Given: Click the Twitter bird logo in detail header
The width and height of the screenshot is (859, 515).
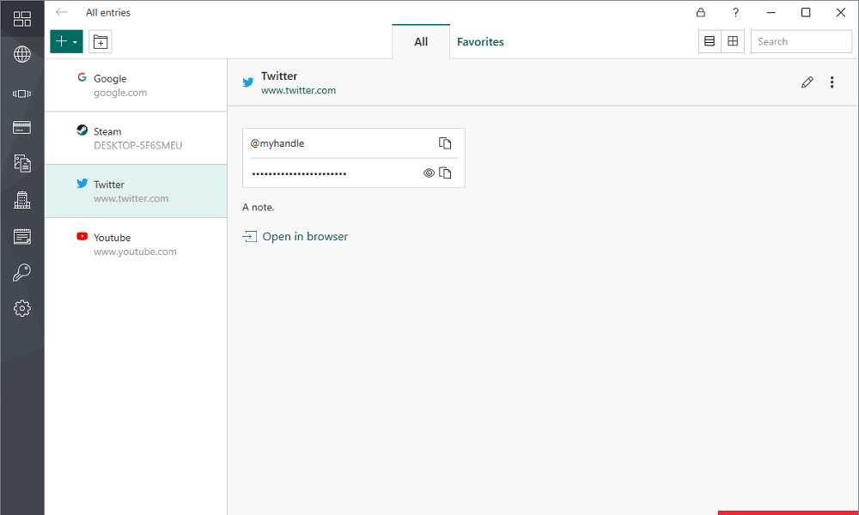Looking at the screenshot, I should click(248, 82).
